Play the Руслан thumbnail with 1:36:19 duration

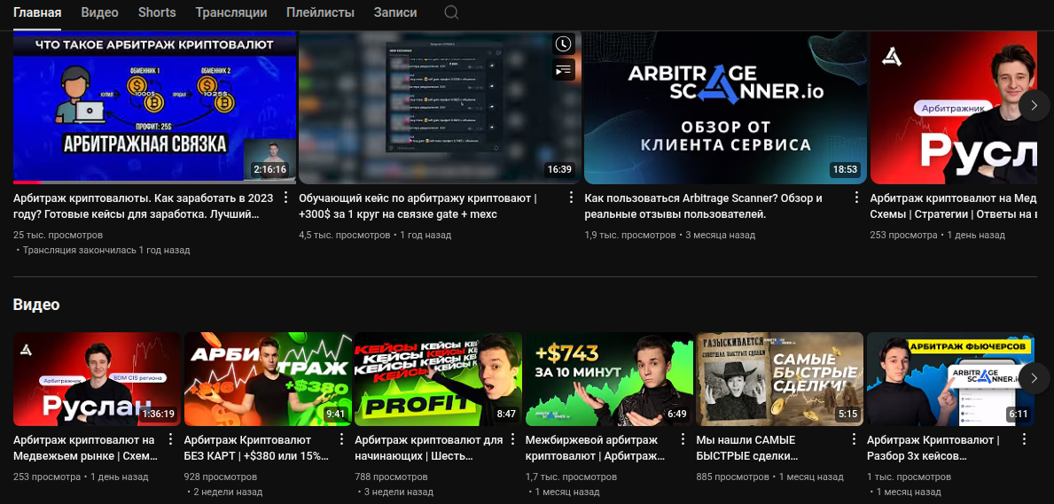click(x=97, y=379)
